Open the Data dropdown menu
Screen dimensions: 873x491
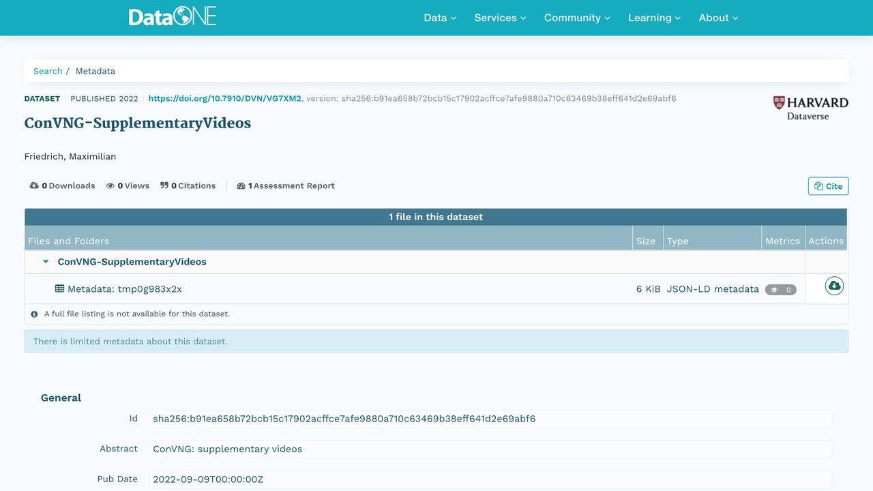[x=440, y=18]
